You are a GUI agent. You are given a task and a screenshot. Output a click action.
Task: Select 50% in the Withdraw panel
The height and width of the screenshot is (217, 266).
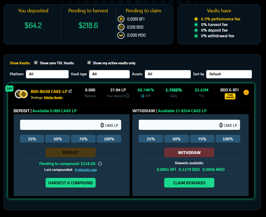(x=177, y=139)
